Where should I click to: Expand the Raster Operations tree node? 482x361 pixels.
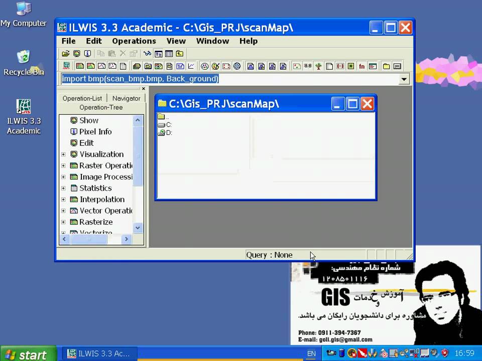point(63,166)
